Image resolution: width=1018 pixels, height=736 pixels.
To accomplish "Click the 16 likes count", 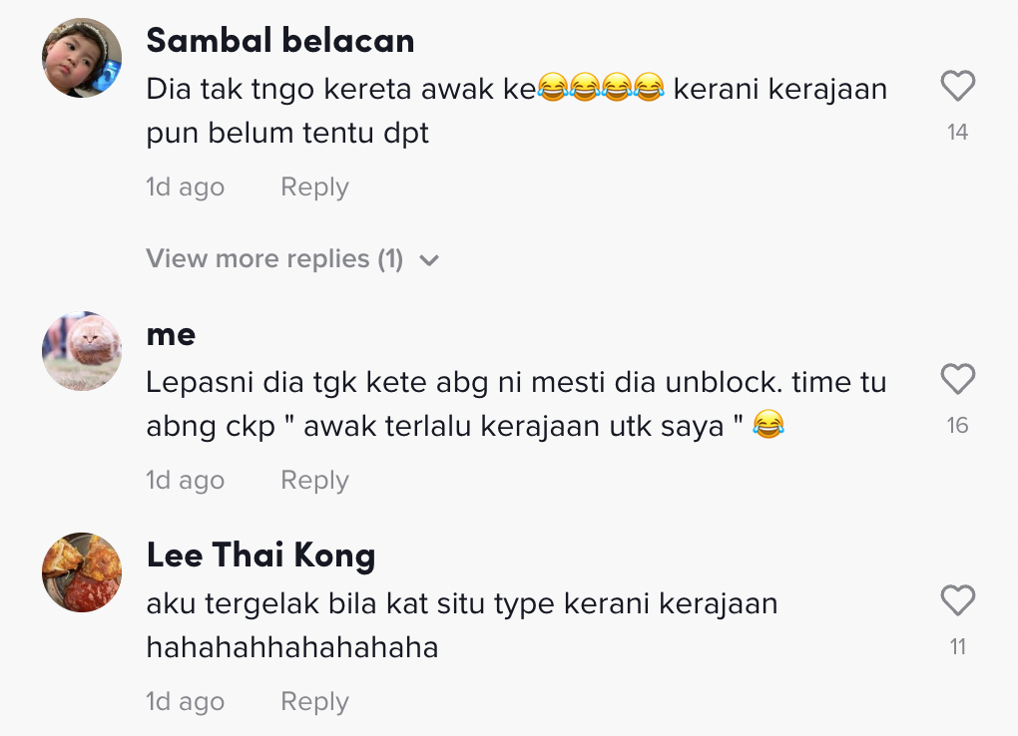I will click(x=957, y=426).
